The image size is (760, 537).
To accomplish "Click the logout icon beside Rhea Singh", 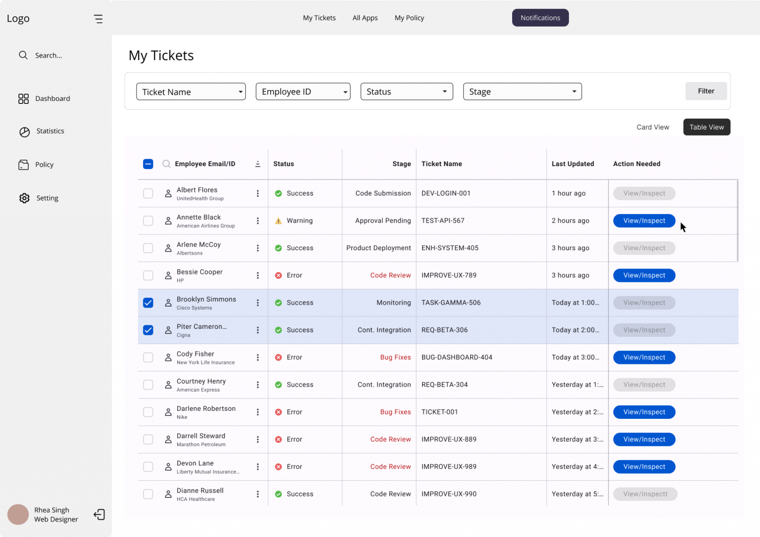I will (99, 515).
